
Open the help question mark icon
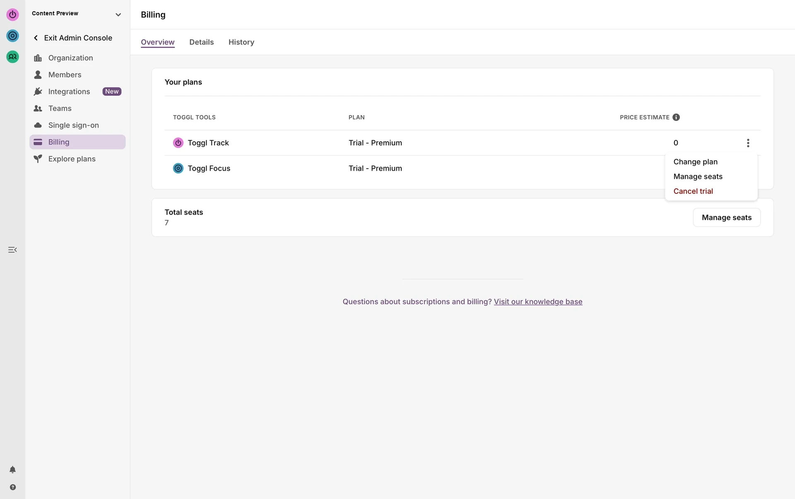pos(12,487)
